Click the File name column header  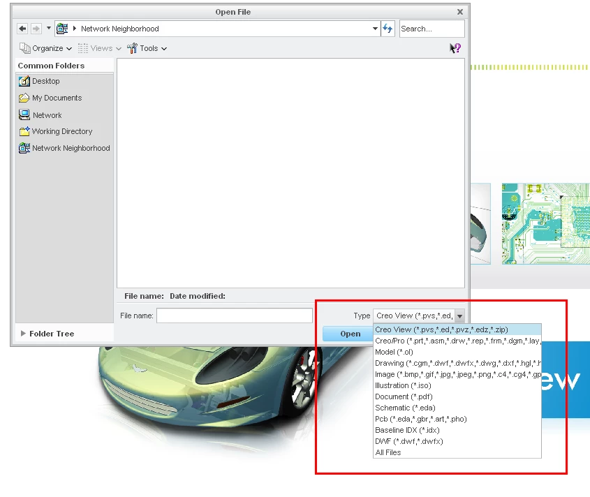click(x=144, y=296)
